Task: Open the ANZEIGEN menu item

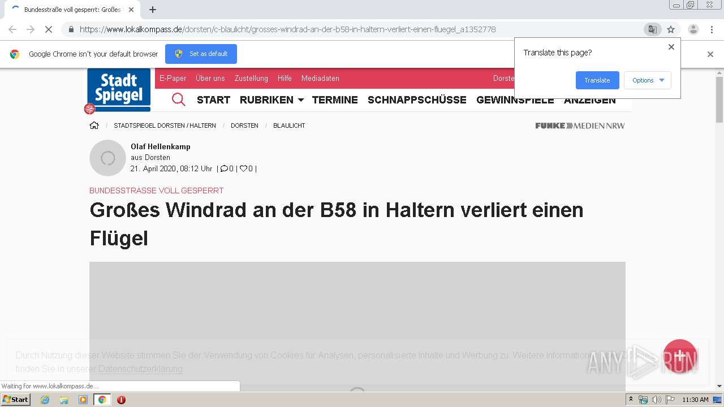Action: tap(590, 100)
